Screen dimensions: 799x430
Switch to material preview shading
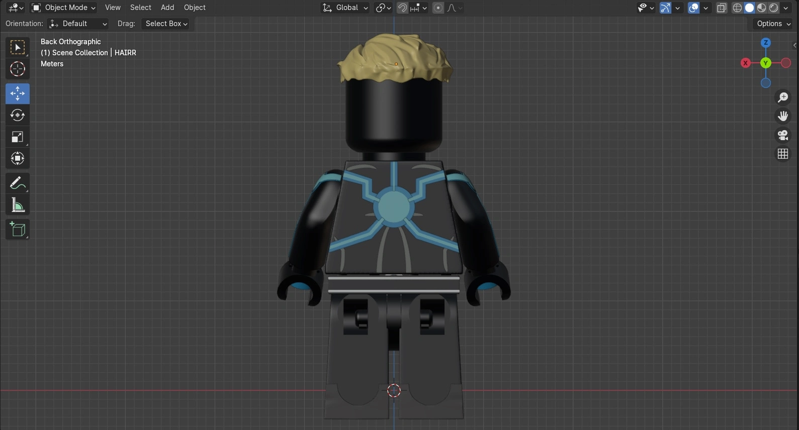pos(762,8)
